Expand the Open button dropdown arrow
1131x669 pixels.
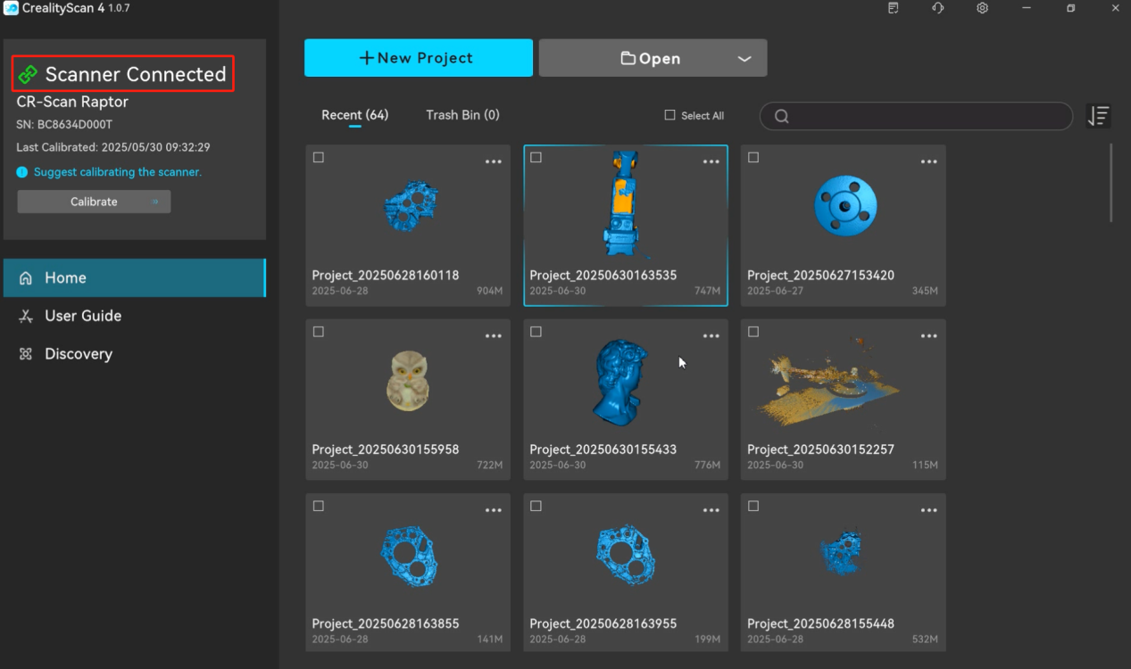pyautogui.click(x=744, y=59)
